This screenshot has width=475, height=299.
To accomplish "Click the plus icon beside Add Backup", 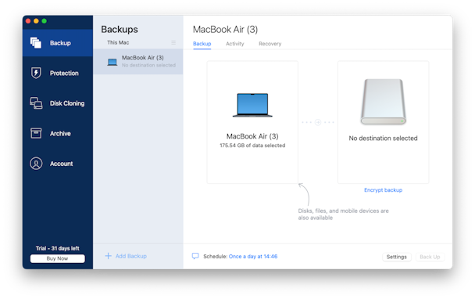I will point(108,256).
